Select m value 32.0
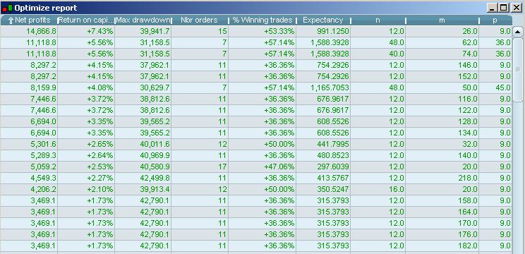This screenshot has height=254, width=525. 470,144
